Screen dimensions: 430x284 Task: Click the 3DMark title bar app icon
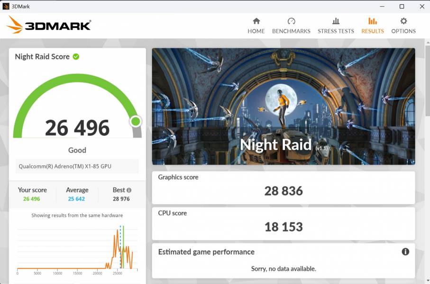[x=6, y=6]
